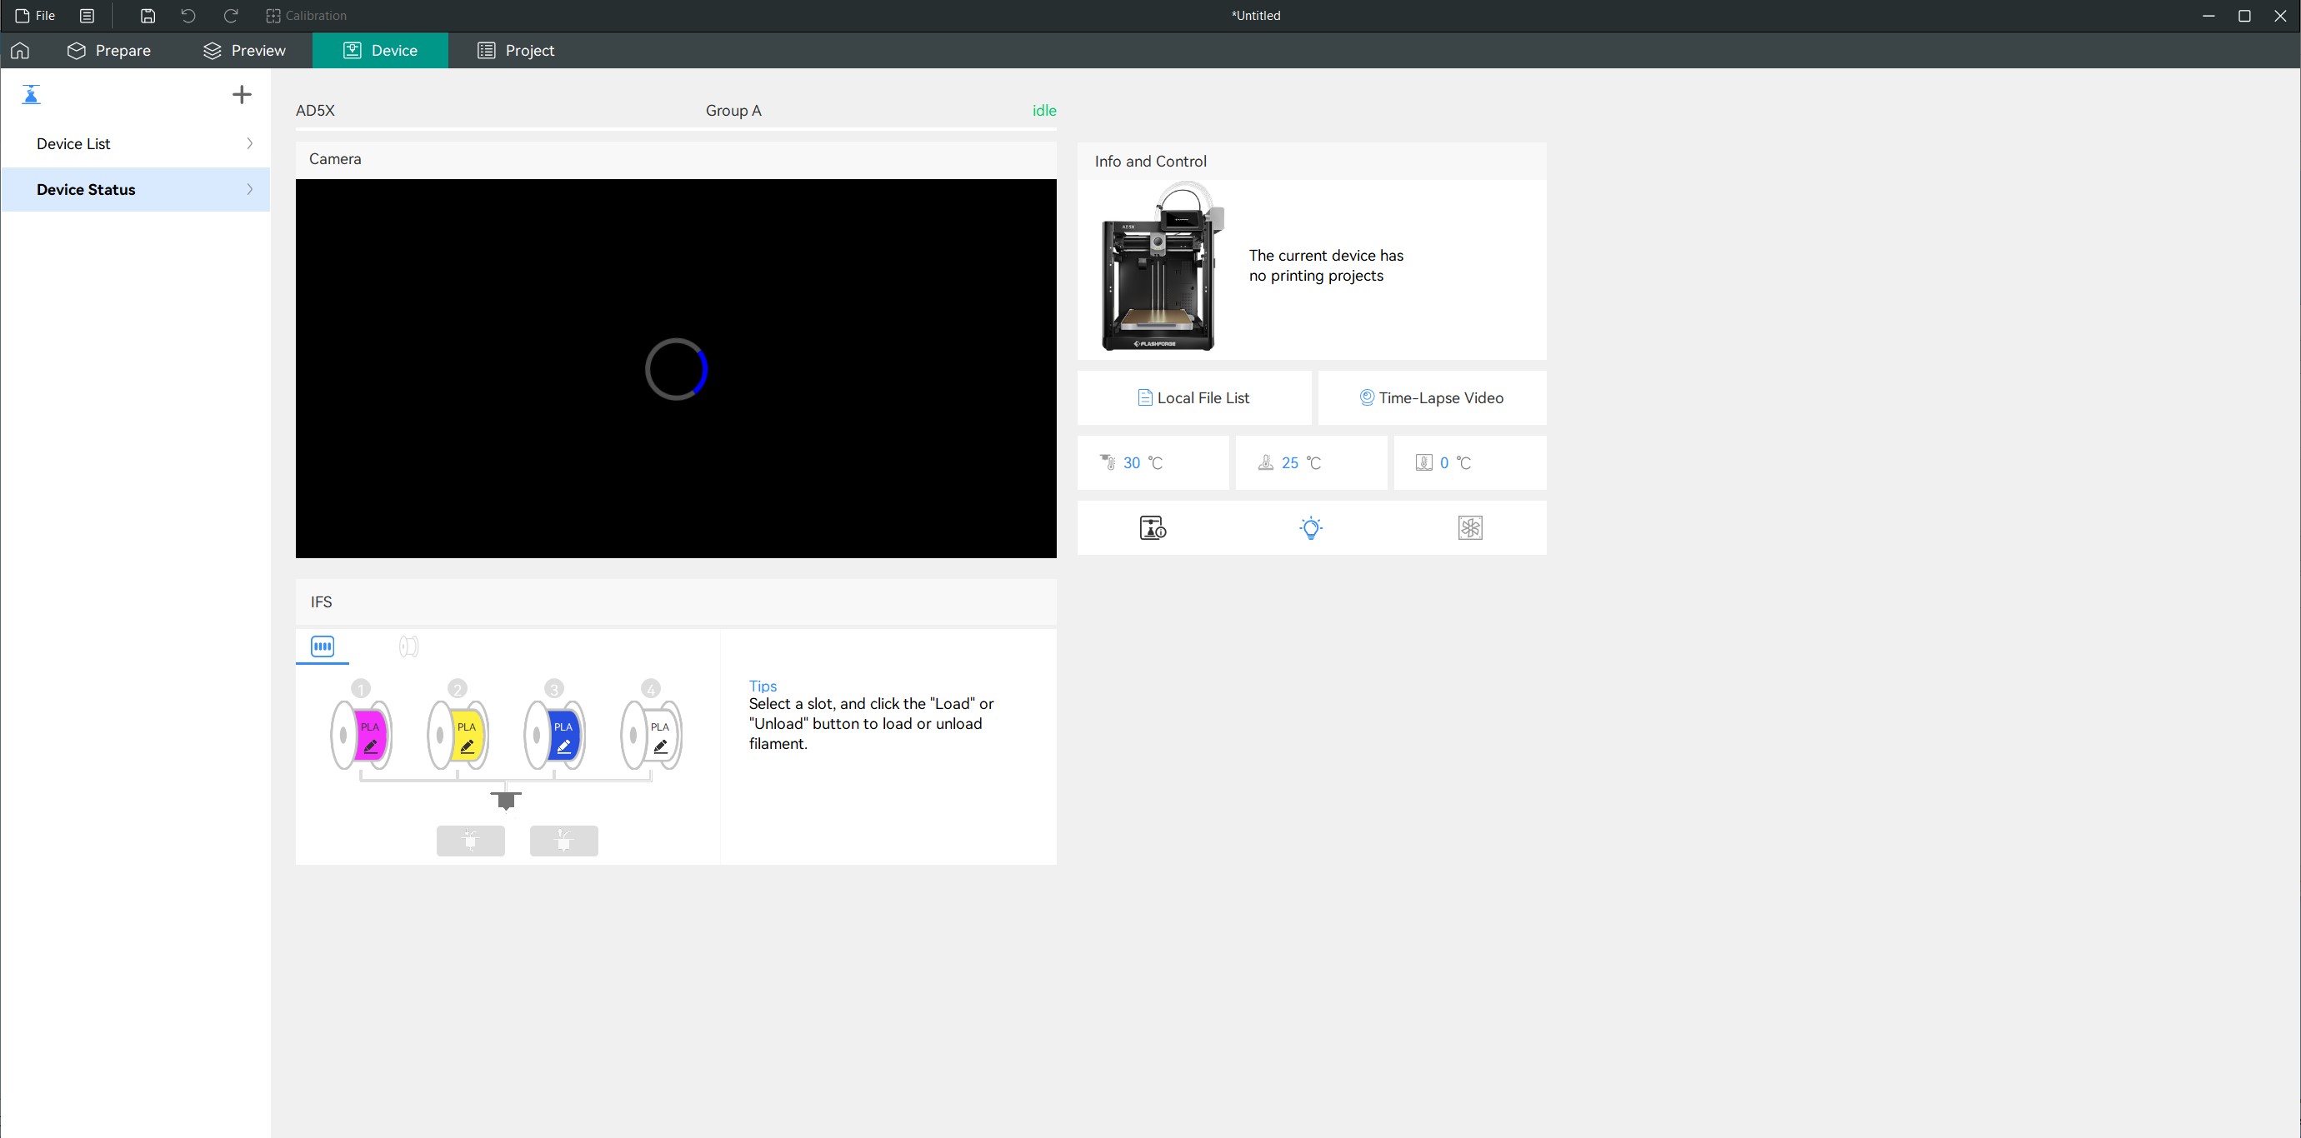Screen dimensions: 2301x1138
Task: Click the undo arrow icon
Action: click(188, 16)
